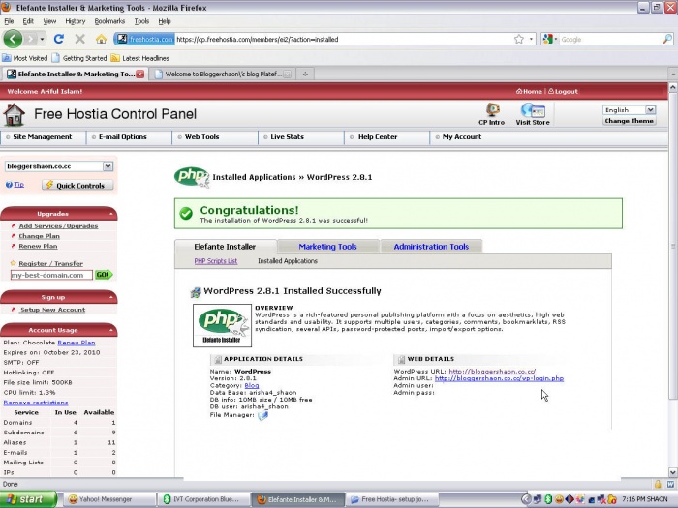The image size is (678, 508).
Task: Open the Firefox Tools menu
Action: 141,21
